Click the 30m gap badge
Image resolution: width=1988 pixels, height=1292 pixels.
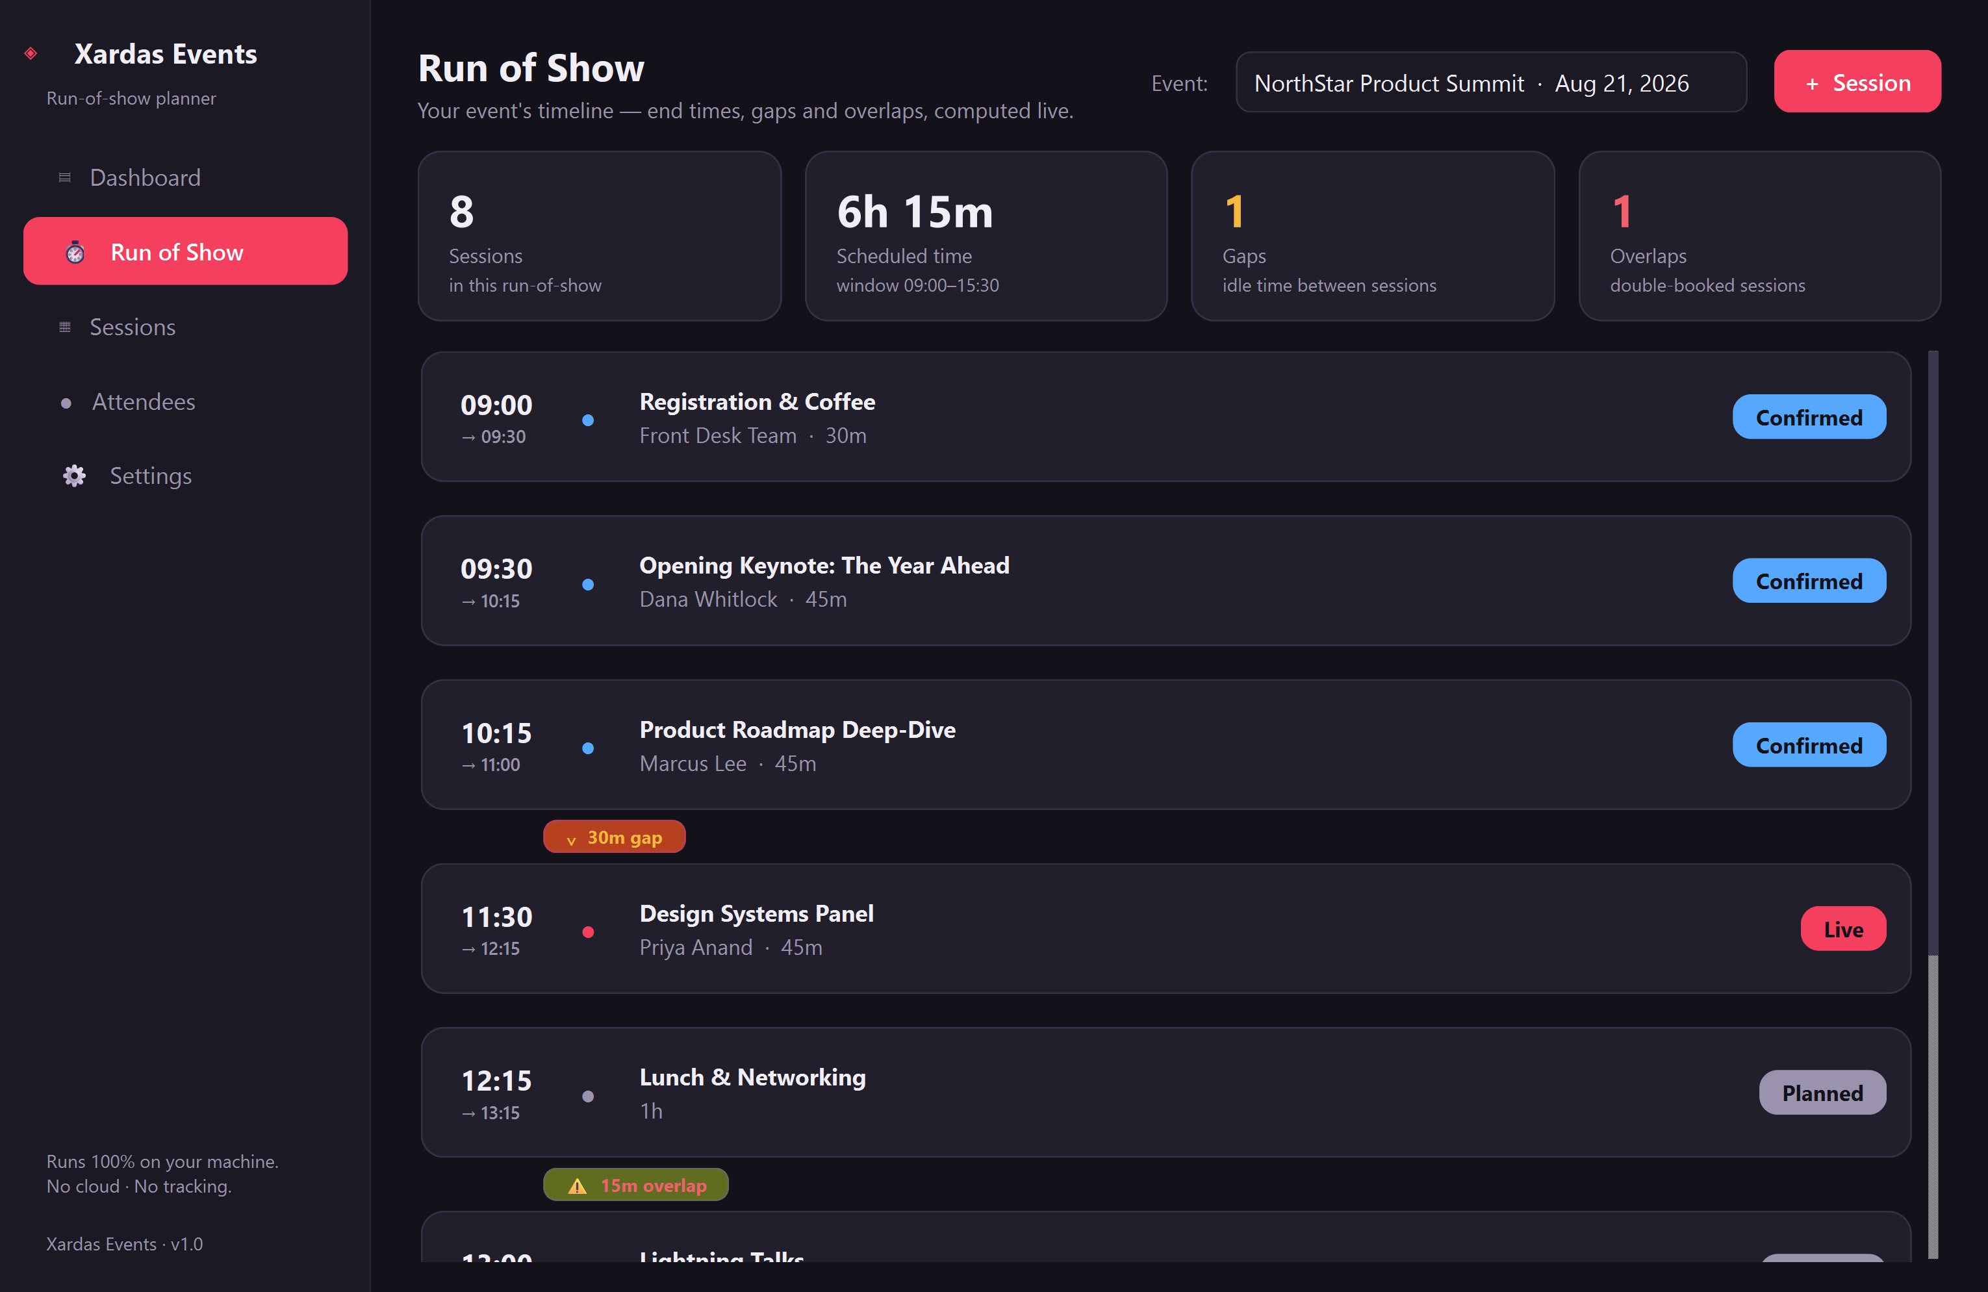(614, 837)
